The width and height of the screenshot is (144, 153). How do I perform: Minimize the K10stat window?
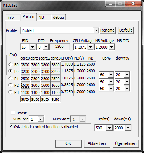(x=110, y=4)
